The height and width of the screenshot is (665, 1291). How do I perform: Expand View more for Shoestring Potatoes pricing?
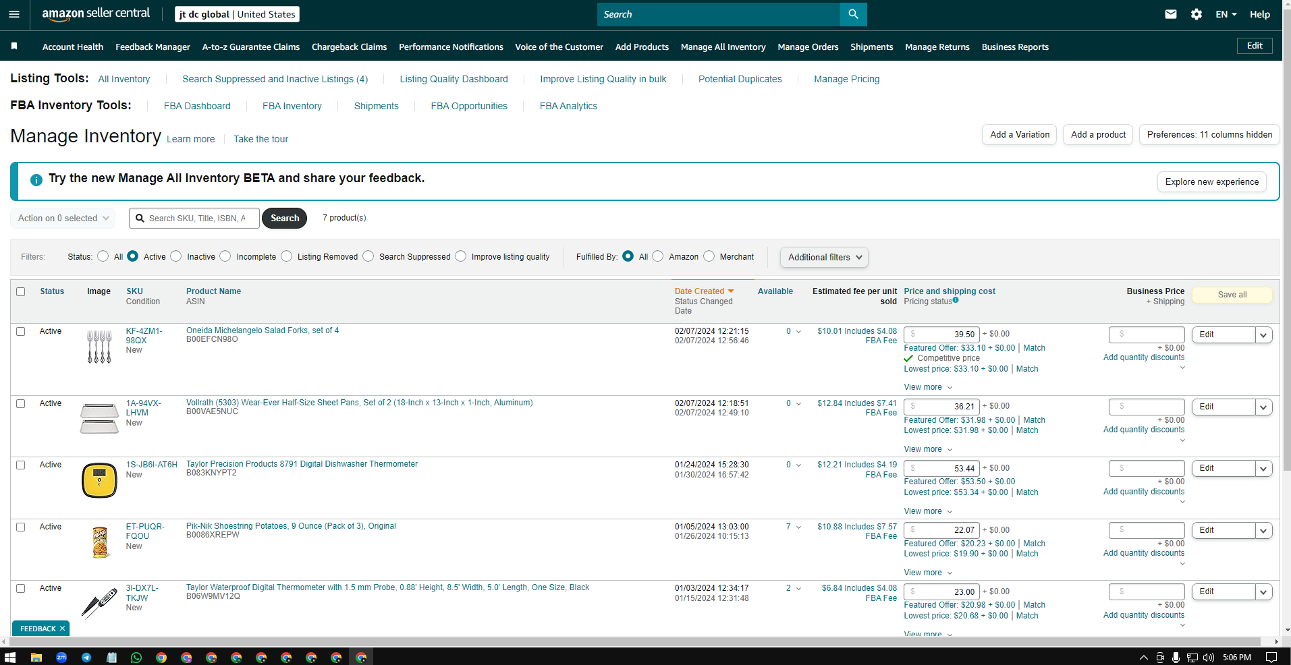pos(928,573)
